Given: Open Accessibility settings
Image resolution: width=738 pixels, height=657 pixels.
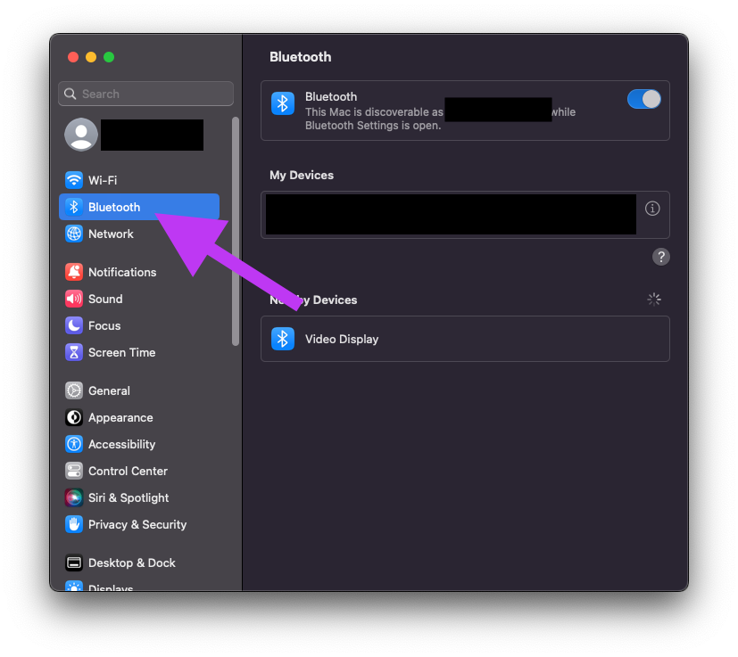Looking at the screenshot, I should (139, 444).
